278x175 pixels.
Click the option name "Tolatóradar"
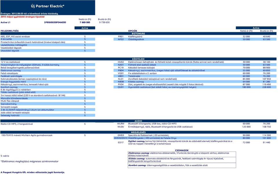[134, 76]
